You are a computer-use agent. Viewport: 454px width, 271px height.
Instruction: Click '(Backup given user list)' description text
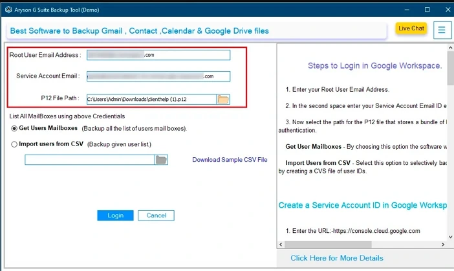(x=119, y=144)
